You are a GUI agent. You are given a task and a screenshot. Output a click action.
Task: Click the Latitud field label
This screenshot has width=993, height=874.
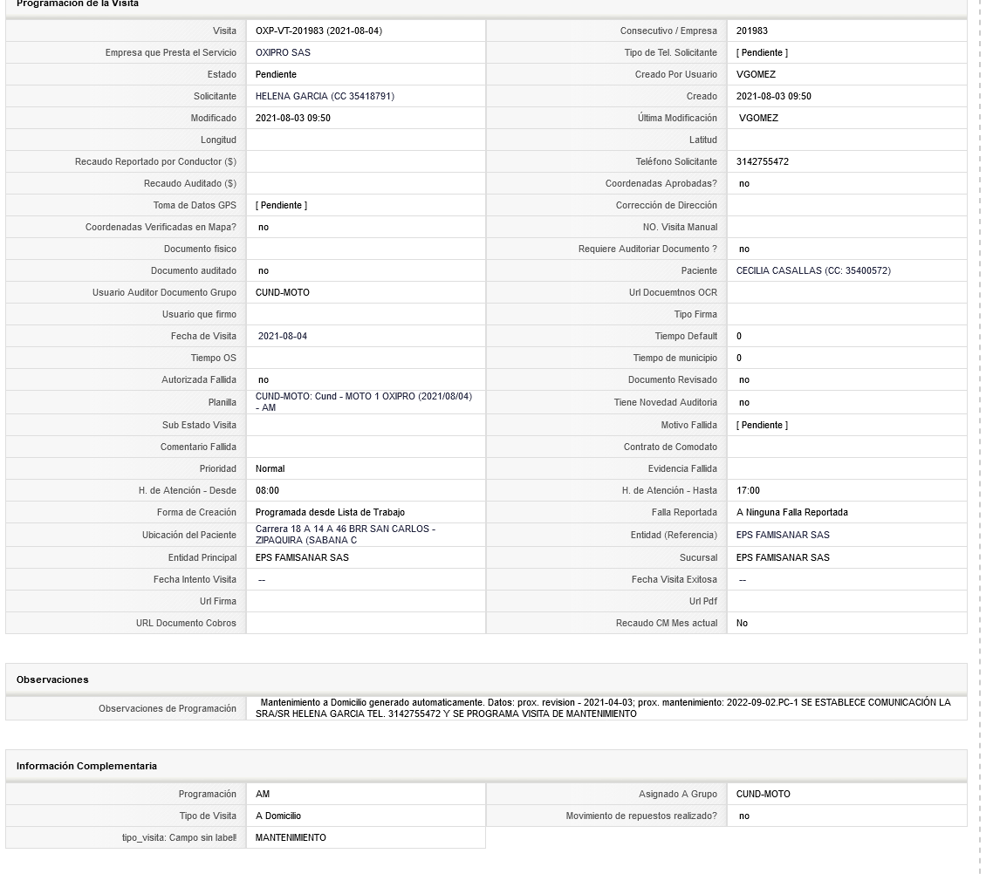(x=703, y=140)
